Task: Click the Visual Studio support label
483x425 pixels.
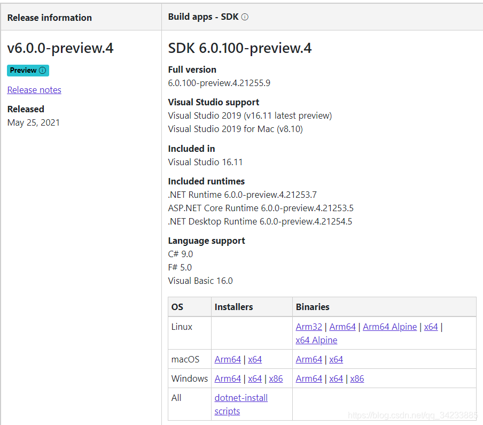Action: [x=214, y=102]
